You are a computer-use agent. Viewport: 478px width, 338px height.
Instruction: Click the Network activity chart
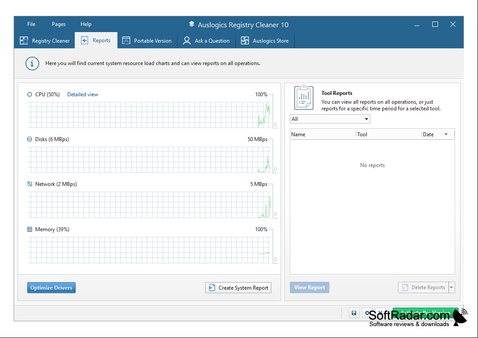pyautogui.click(x=149, y=204)
